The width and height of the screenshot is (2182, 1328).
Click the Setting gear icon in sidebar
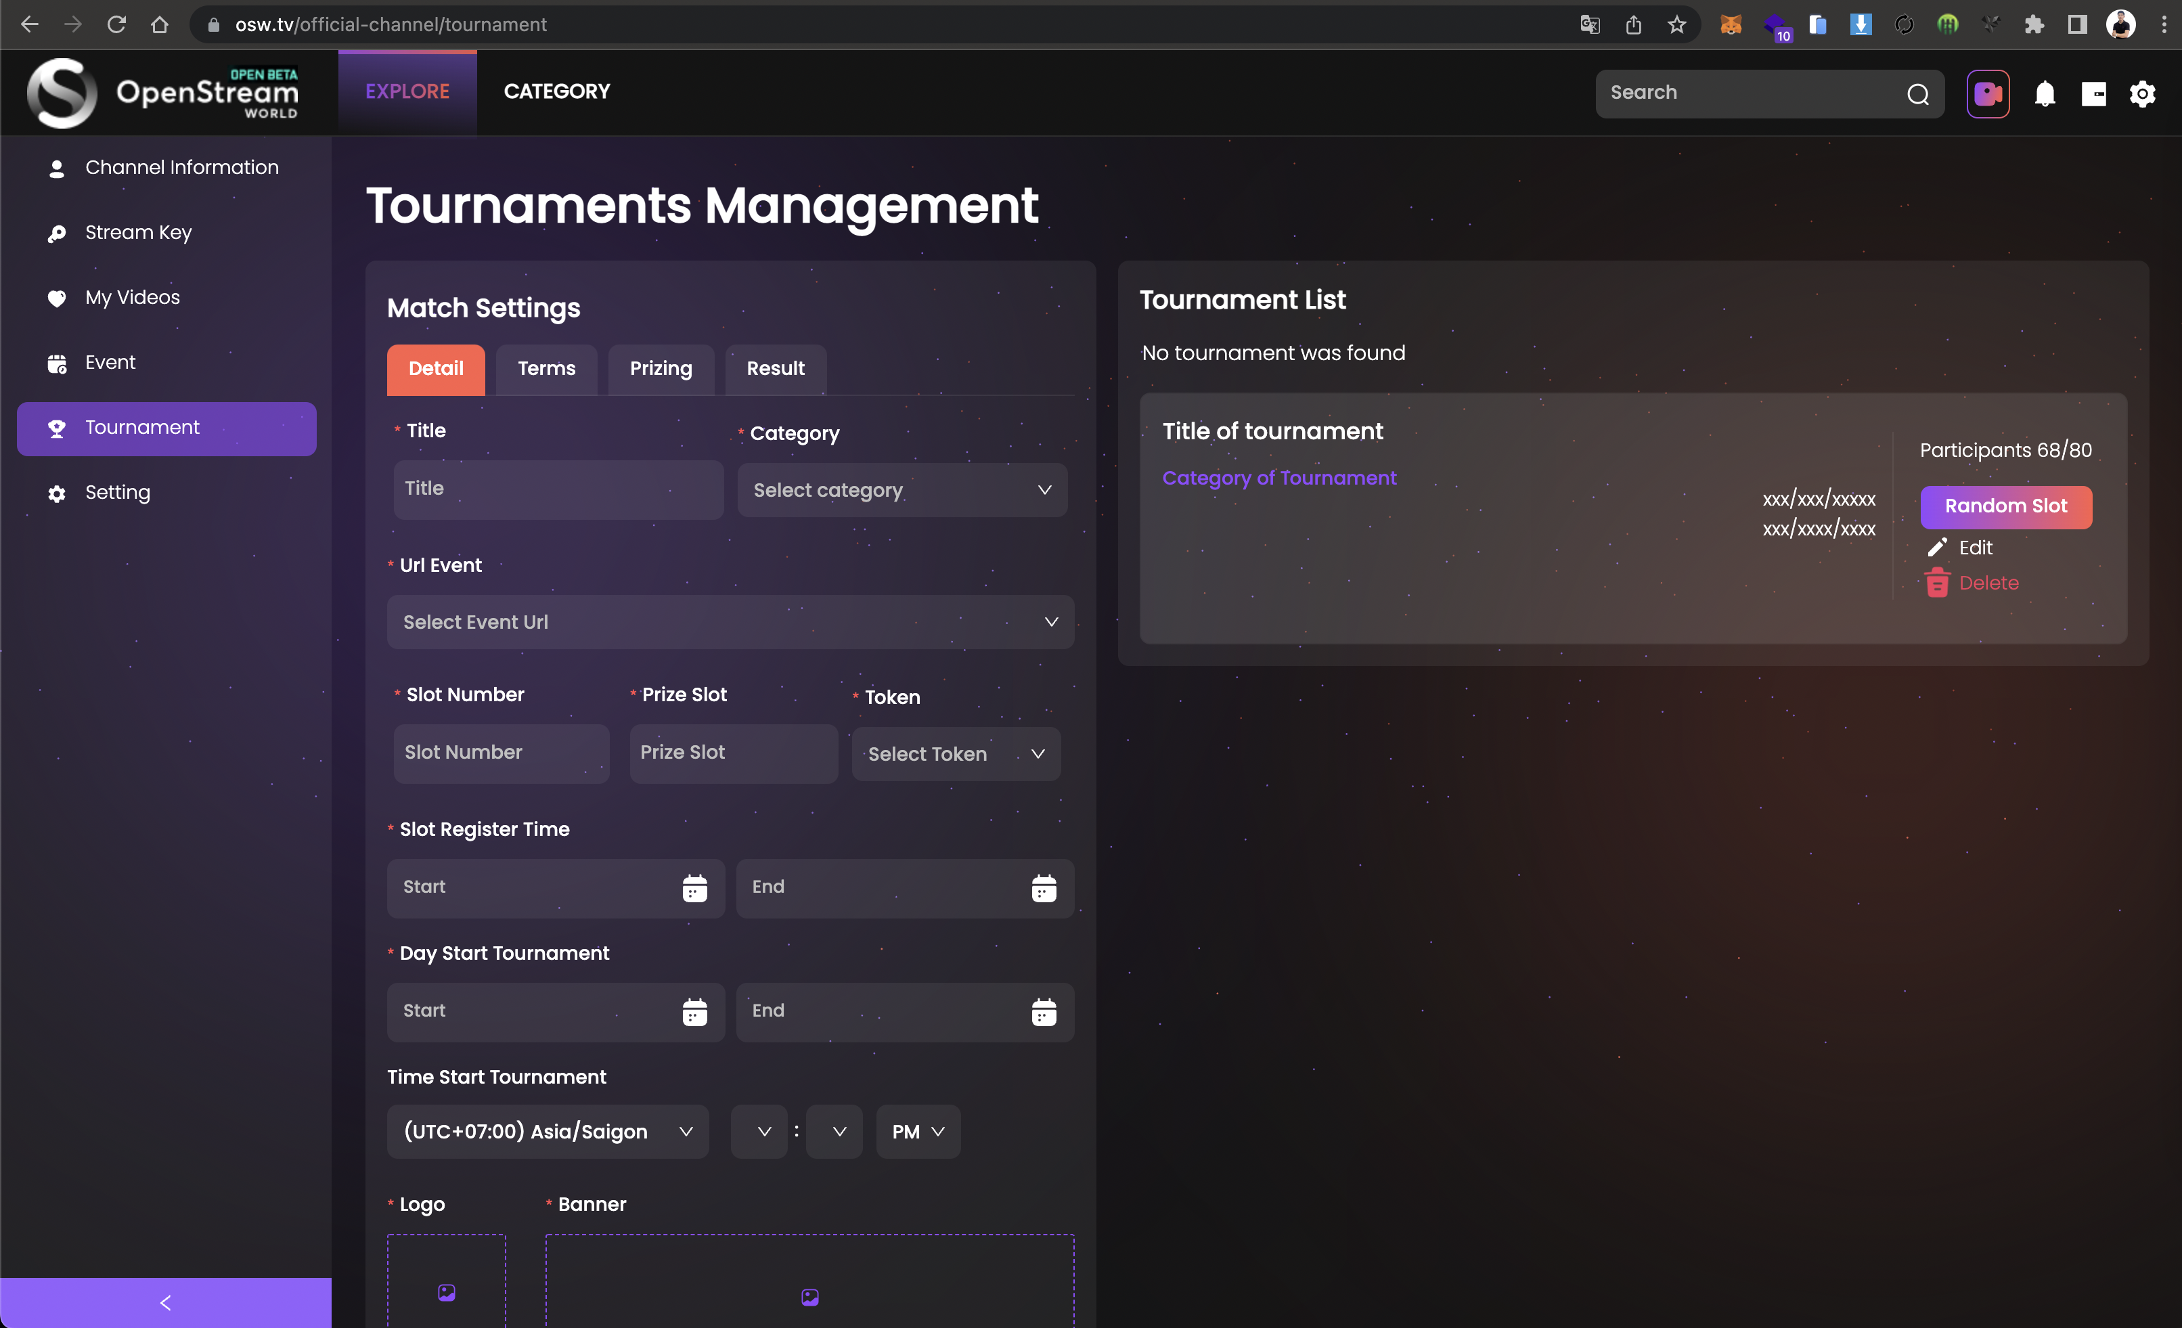tap(57, 493)
